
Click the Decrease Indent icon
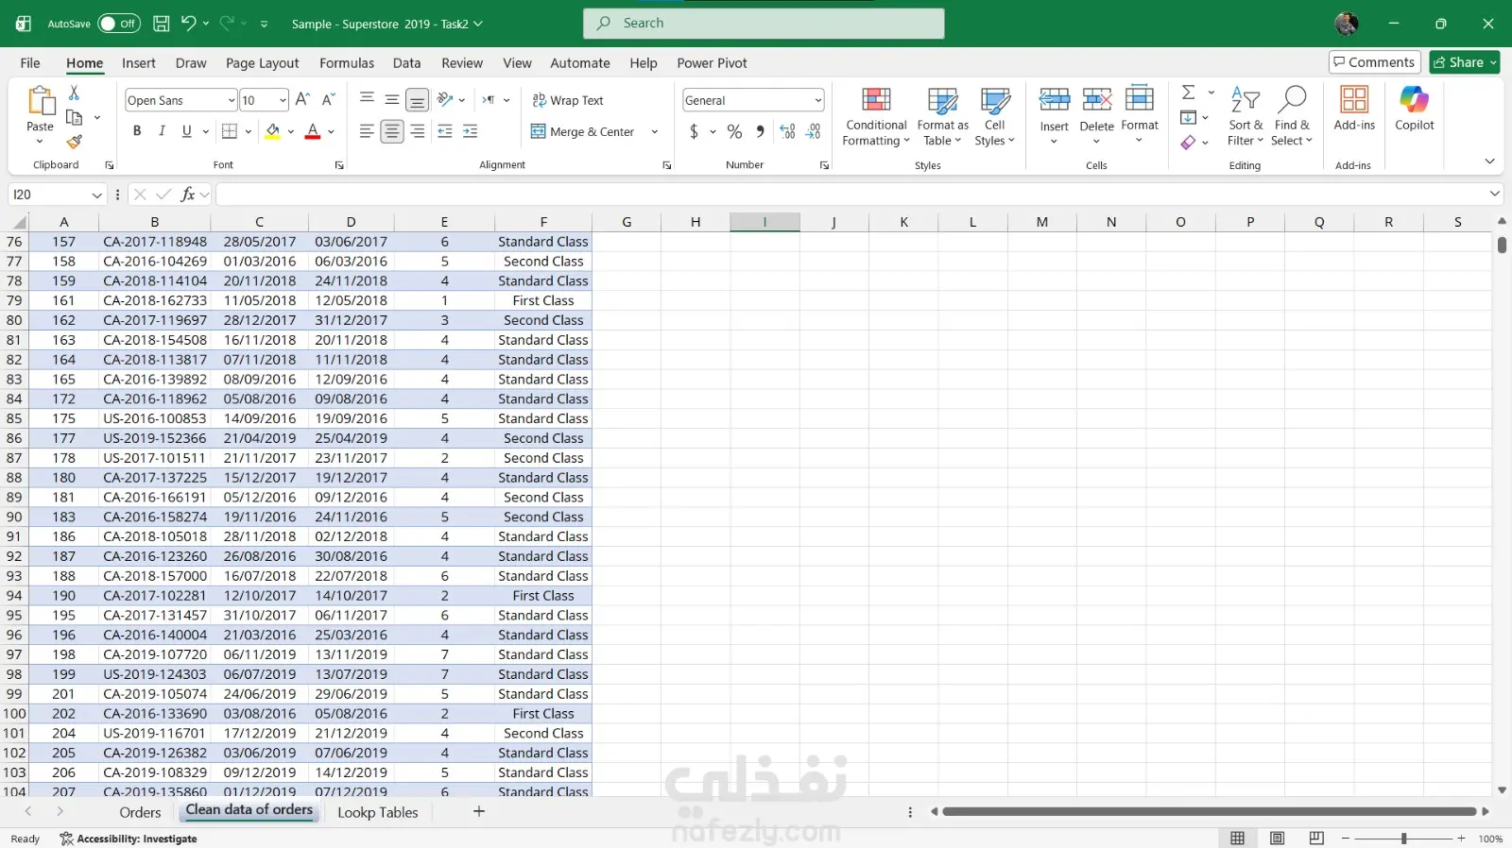[445, 131]
